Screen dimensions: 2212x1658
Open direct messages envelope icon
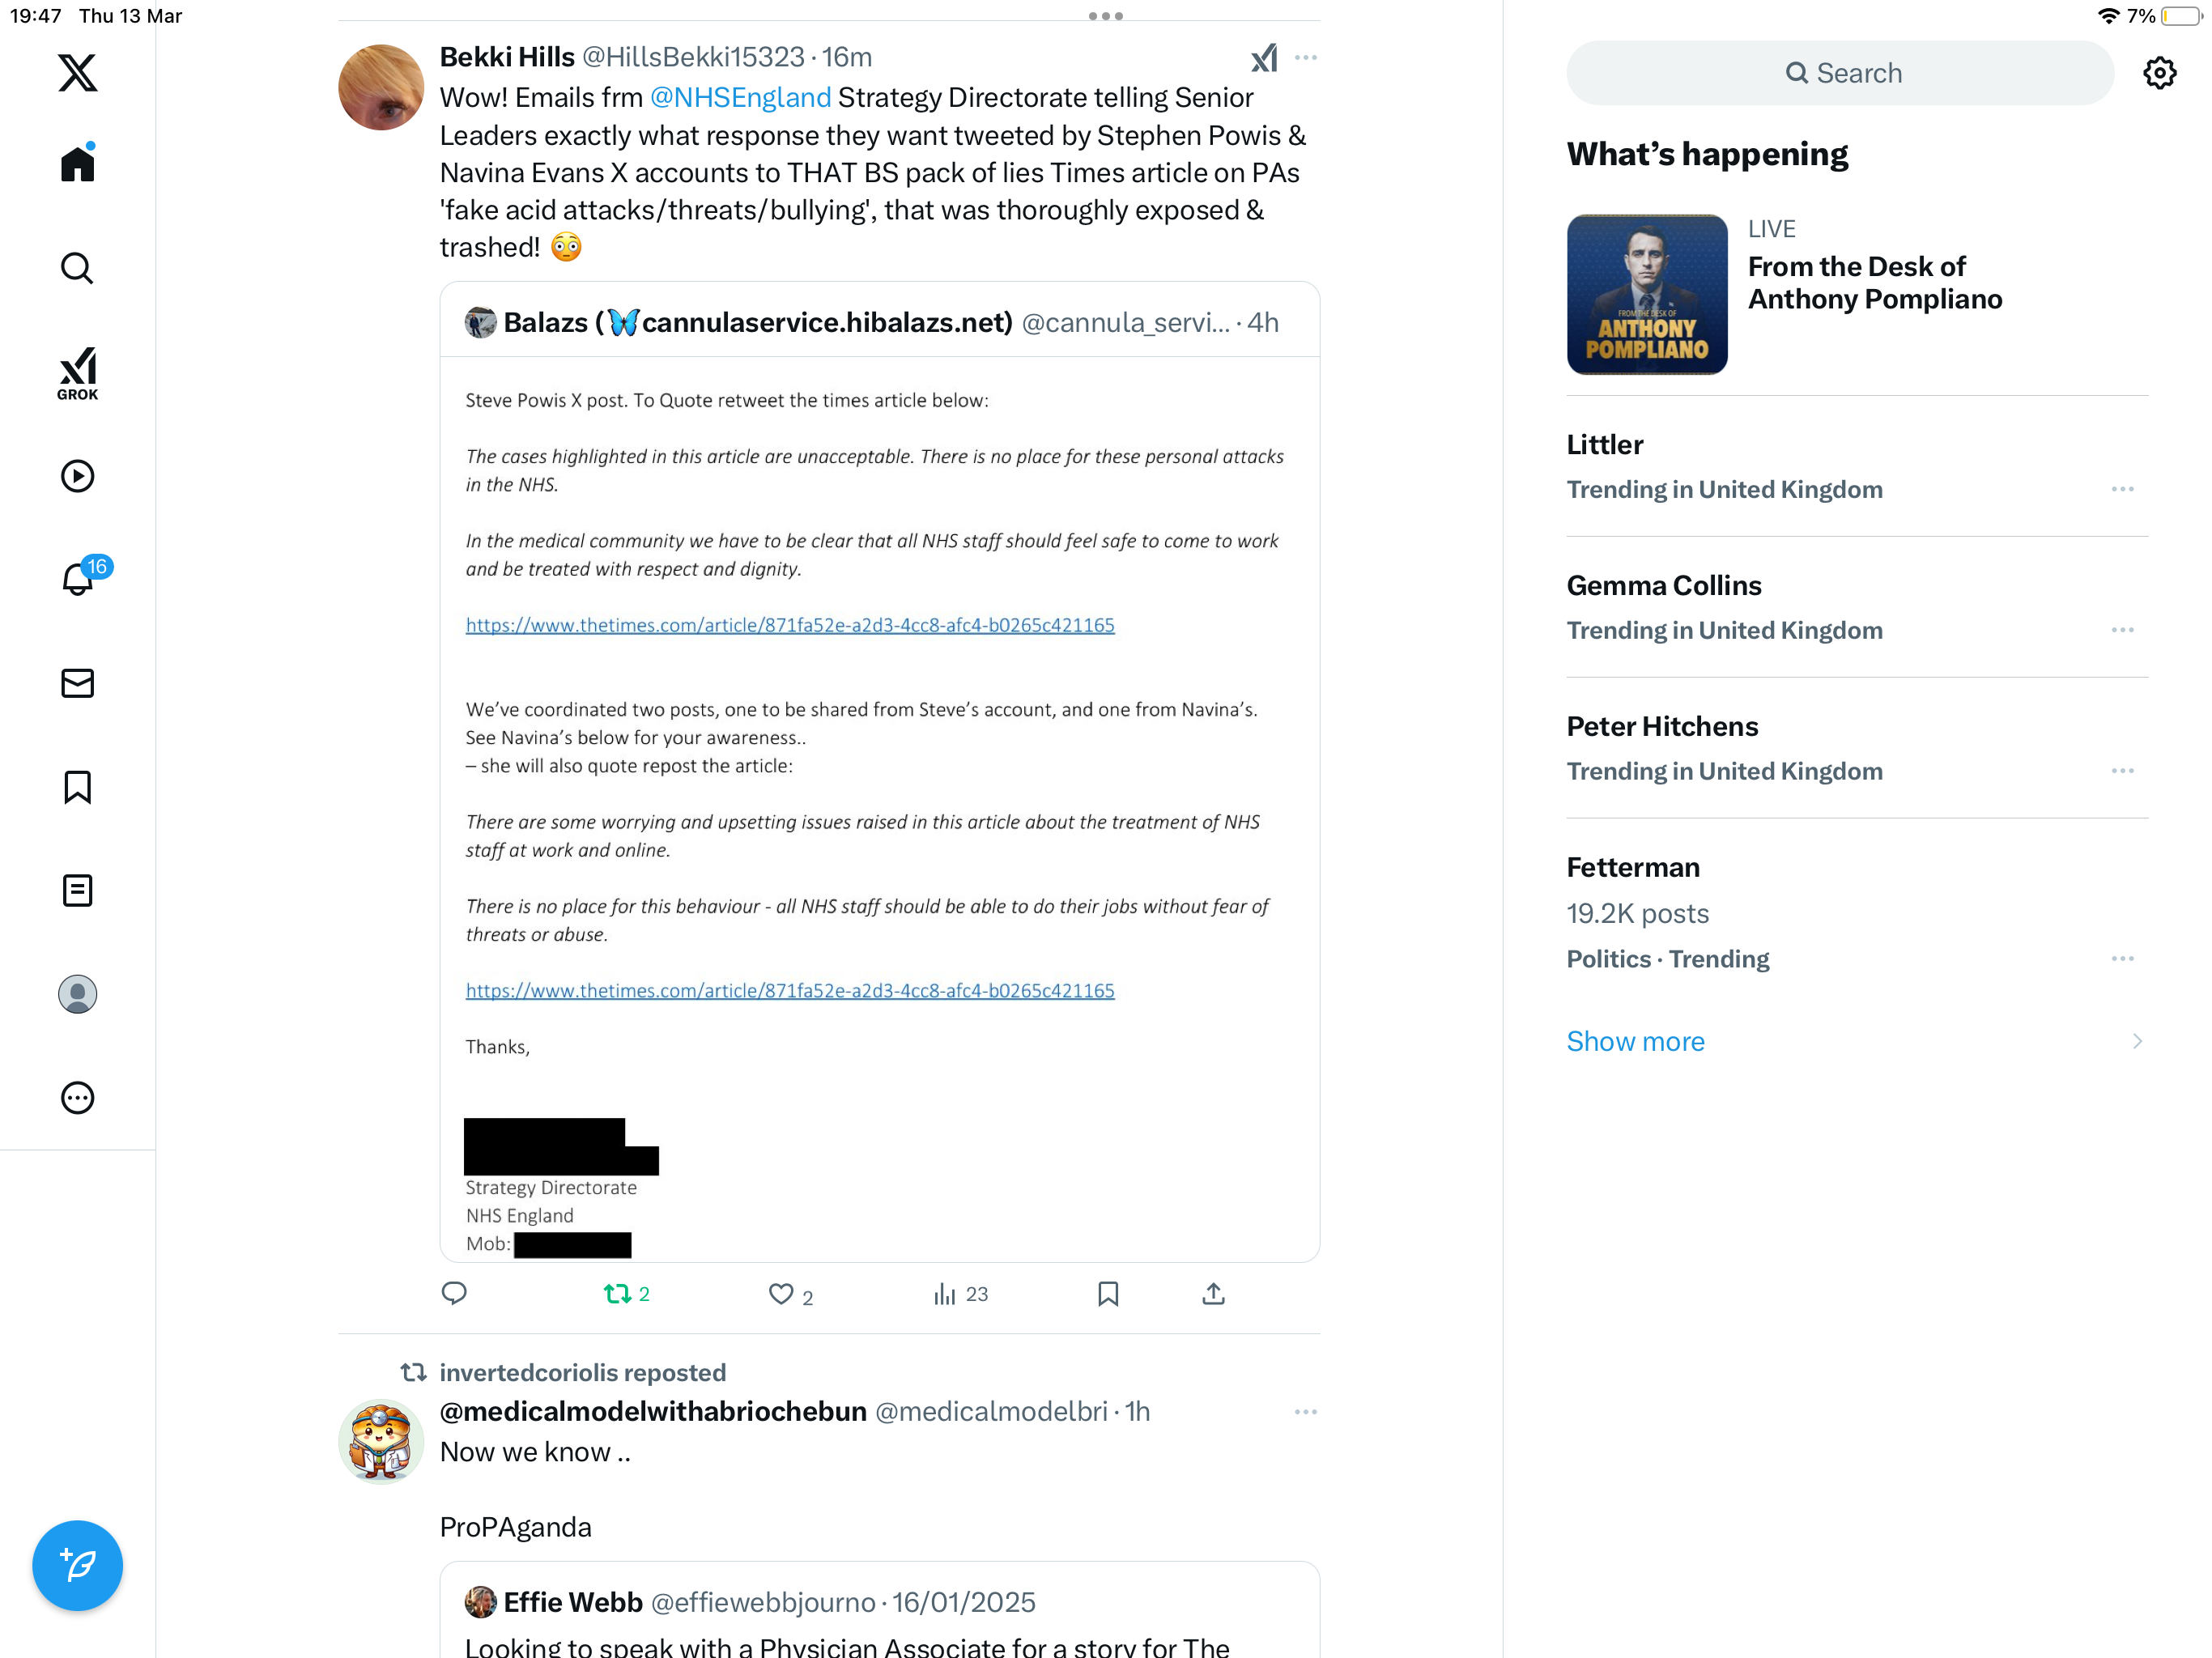(77, 683)
